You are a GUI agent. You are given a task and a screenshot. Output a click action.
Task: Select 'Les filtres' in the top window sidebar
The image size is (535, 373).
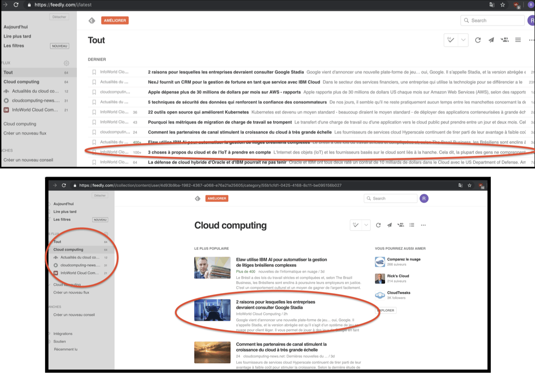(x=14, y=46)
